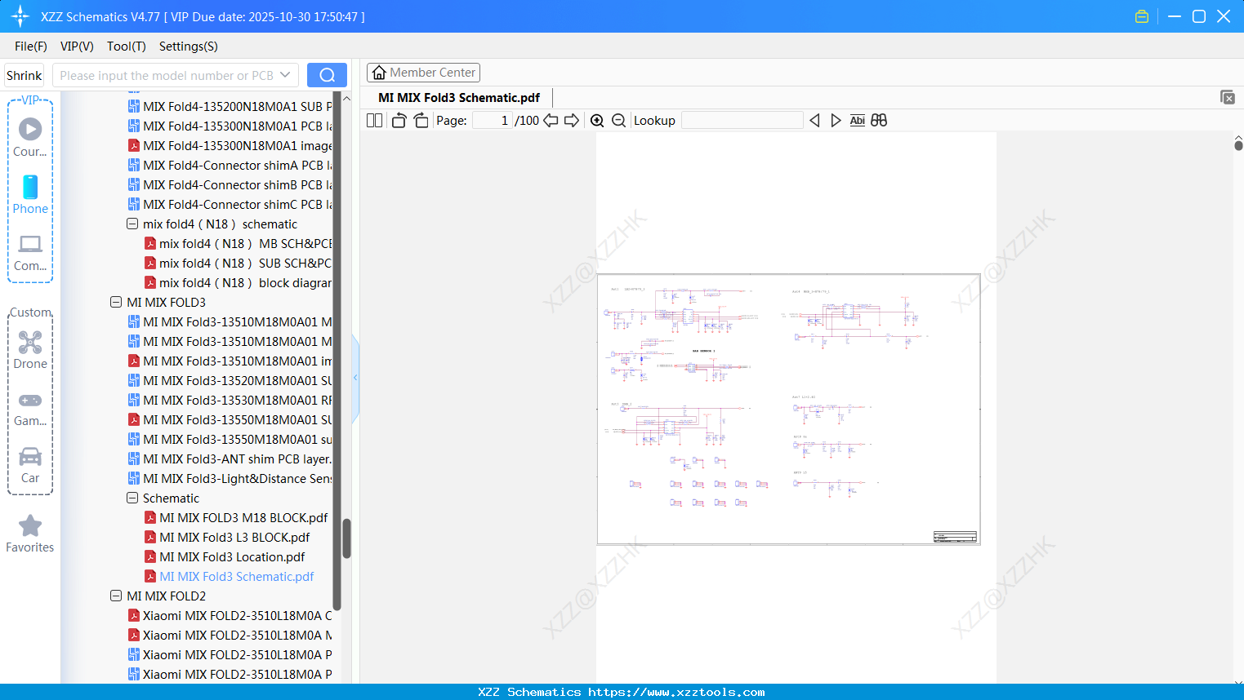Collapse the MI MIX FOLD3 folder

tap(116, 302)
